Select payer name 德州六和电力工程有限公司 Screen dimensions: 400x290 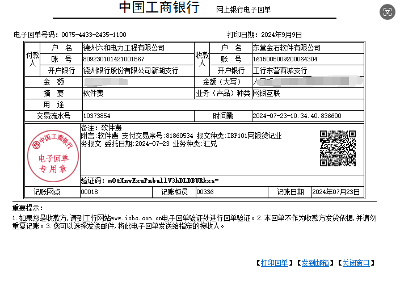(x=124, y=48)
